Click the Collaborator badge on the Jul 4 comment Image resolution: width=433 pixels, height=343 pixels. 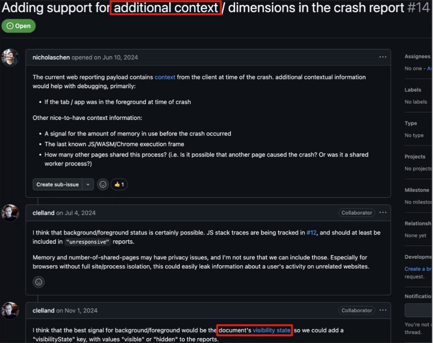357,213
